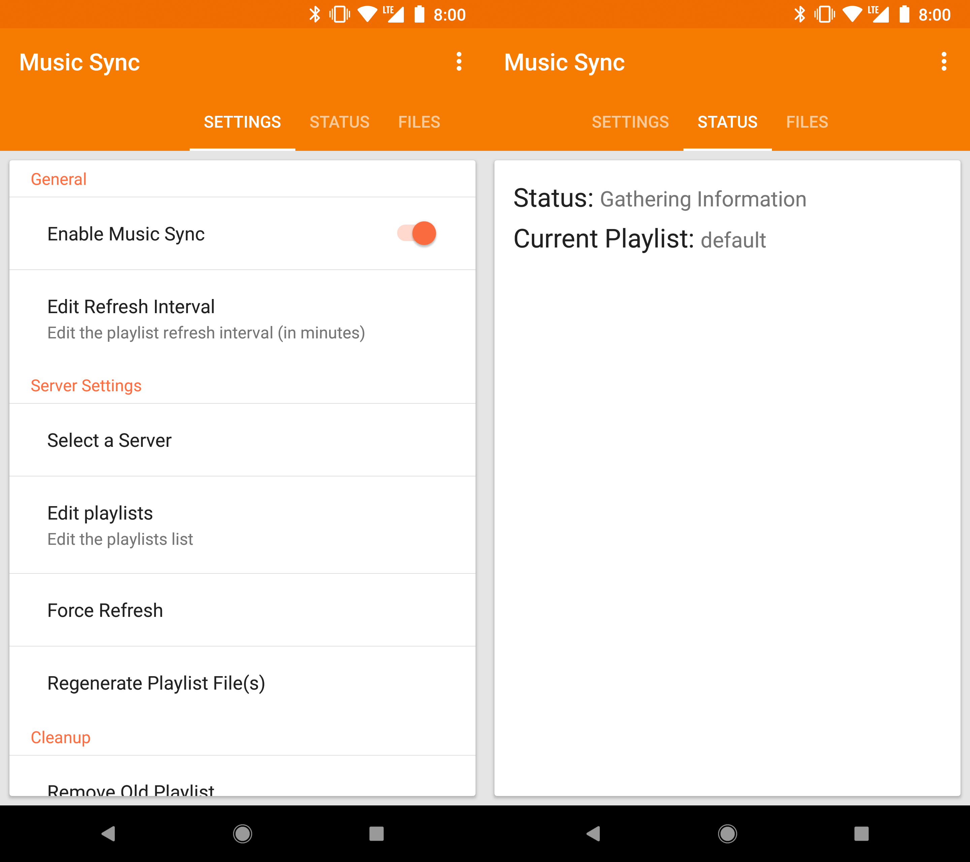
Task: Tap Bluetooth icon in left status bar
Action: pos(315,14)
